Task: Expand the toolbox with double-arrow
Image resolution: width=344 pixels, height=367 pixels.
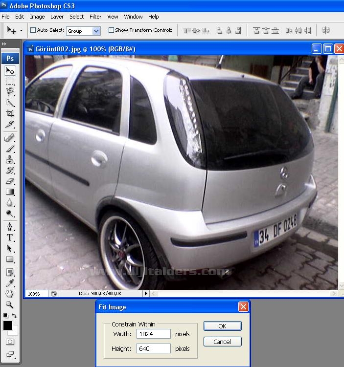Action: tap(4, 44)
